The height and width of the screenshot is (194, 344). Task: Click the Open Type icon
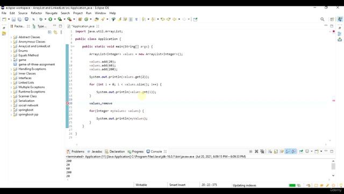(x=97, y=19)
